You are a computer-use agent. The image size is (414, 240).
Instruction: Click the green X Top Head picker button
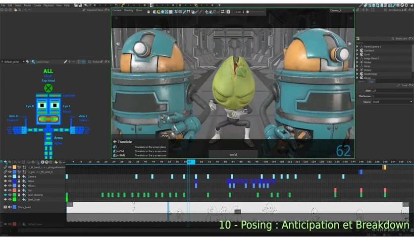(x=49, y=88)
